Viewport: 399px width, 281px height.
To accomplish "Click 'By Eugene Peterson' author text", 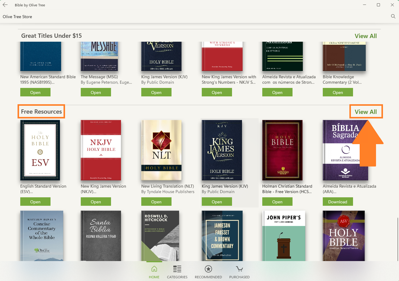I will (106, 82).
